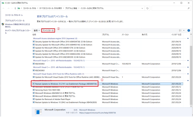Click icon of Visual Studio Tools KB982 update
The width and height of the screenshot is (193, 117).
(34, 77)
